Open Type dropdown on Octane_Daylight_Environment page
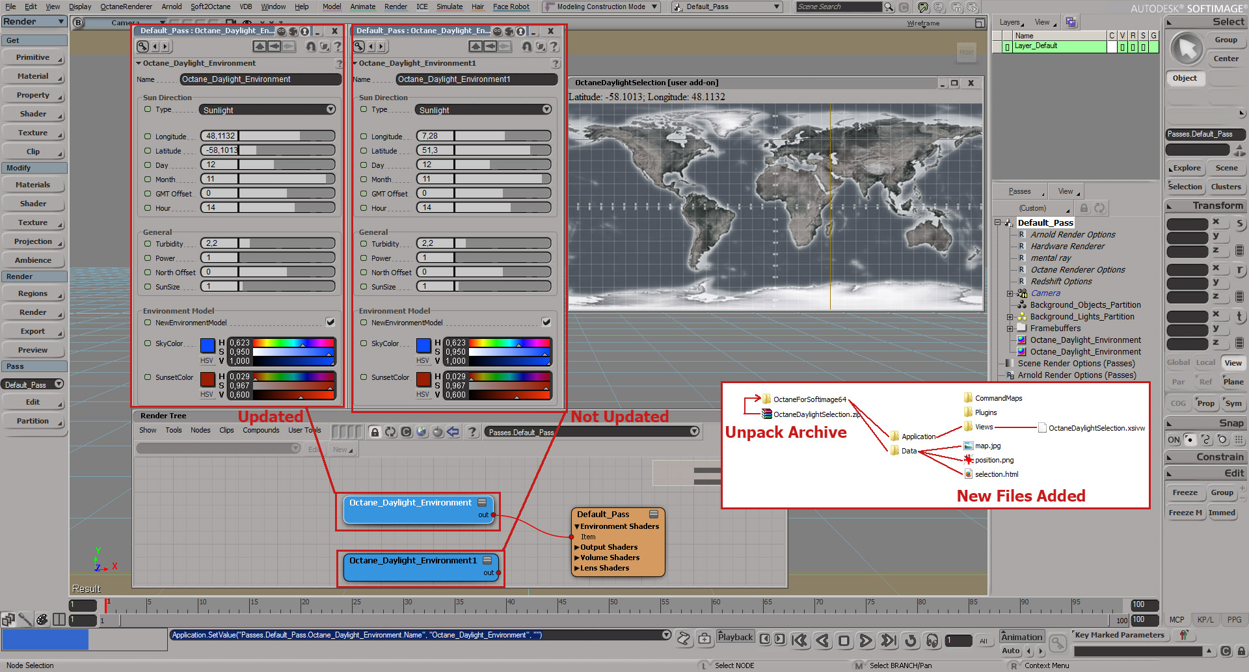Screen dimensions: 1249x672 point(267,110)
